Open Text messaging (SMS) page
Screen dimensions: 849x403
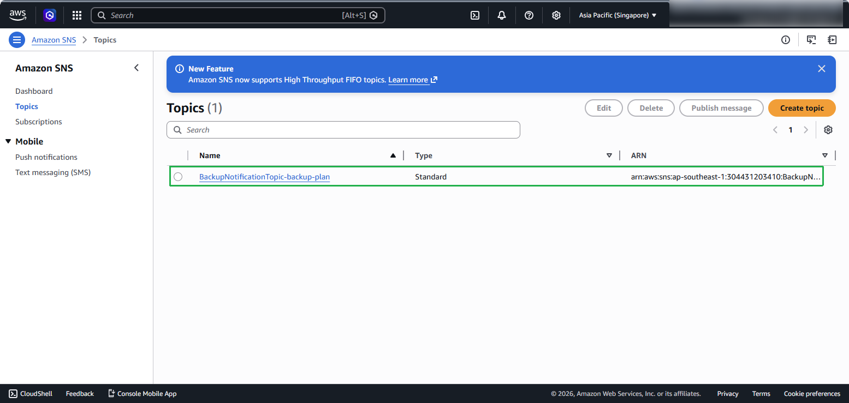click(x=53, y=172)
